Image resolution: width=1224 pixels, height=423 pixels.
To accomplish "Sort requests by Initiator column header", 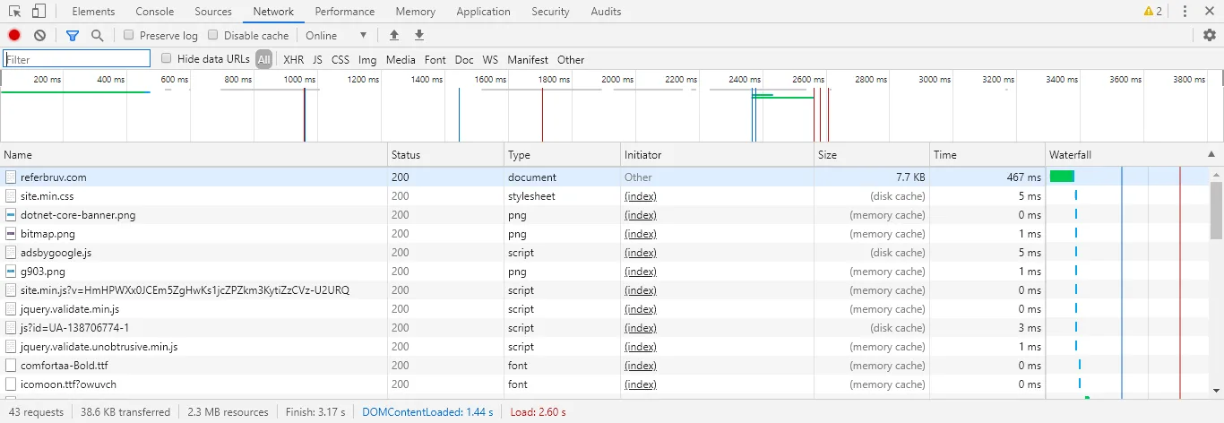I will coord(717,155).
